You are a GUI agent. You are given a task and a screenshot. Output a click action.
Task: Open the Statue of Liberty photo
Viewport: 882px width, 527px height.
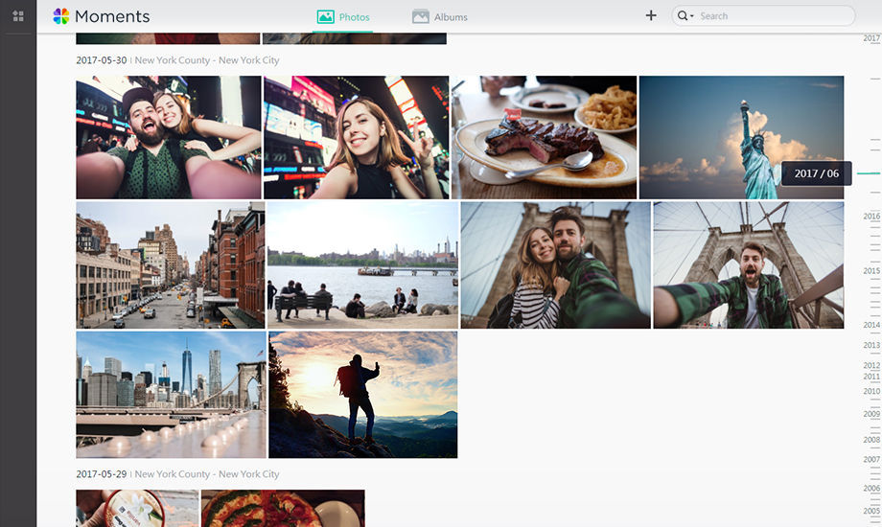click(x=741, y=137)
